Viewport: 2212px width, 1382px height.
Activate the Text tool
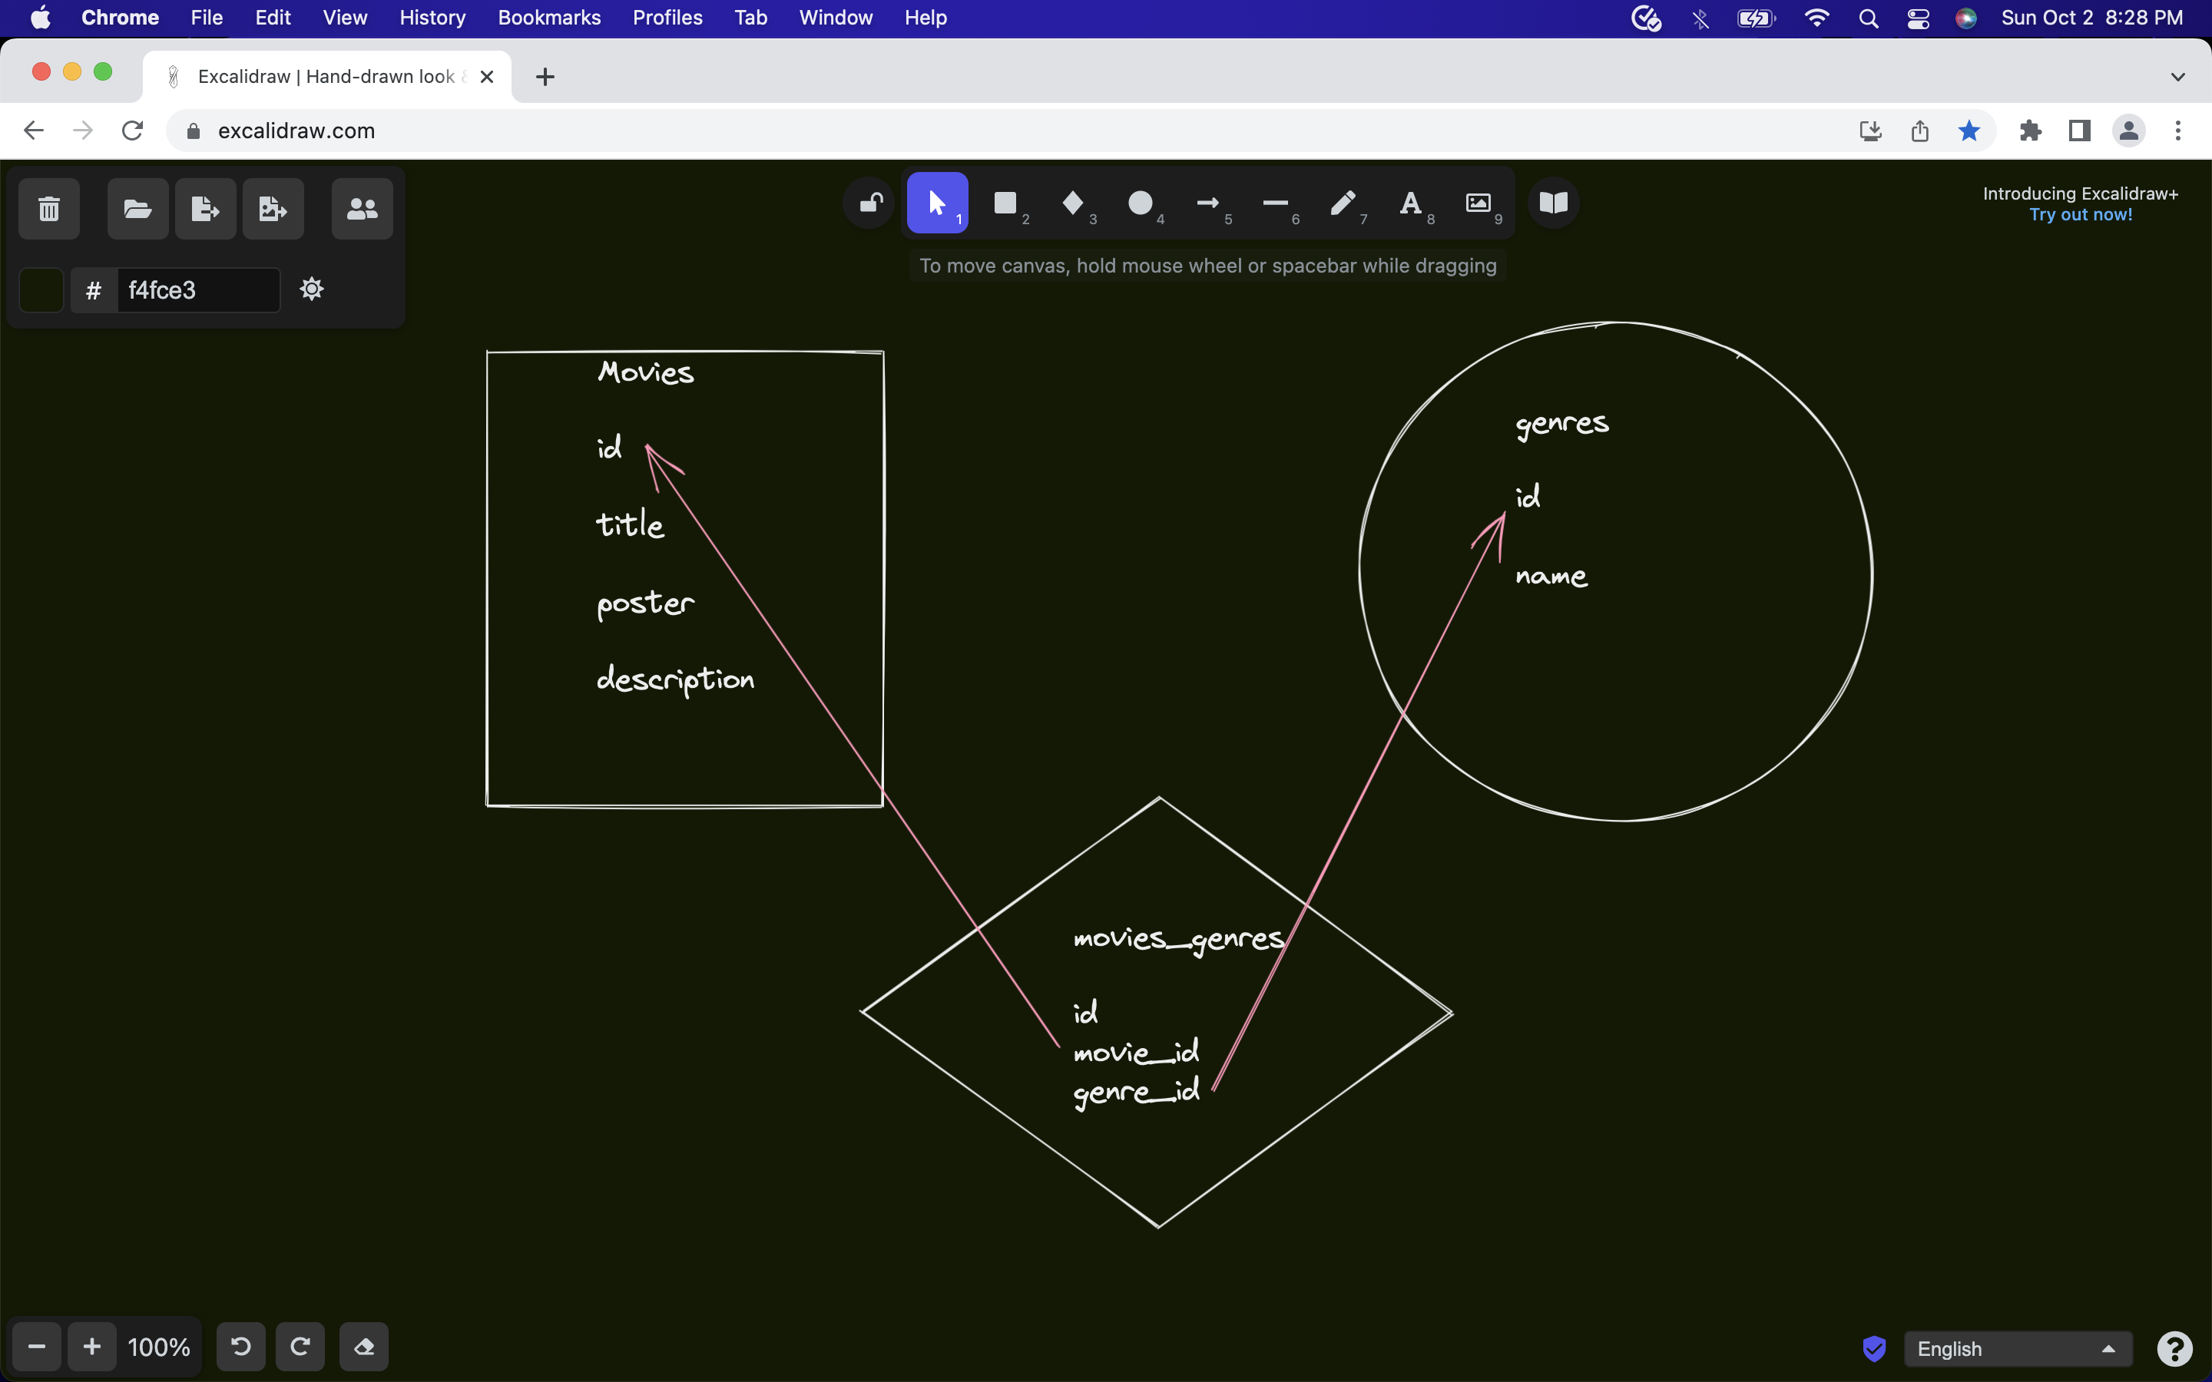1410,203
